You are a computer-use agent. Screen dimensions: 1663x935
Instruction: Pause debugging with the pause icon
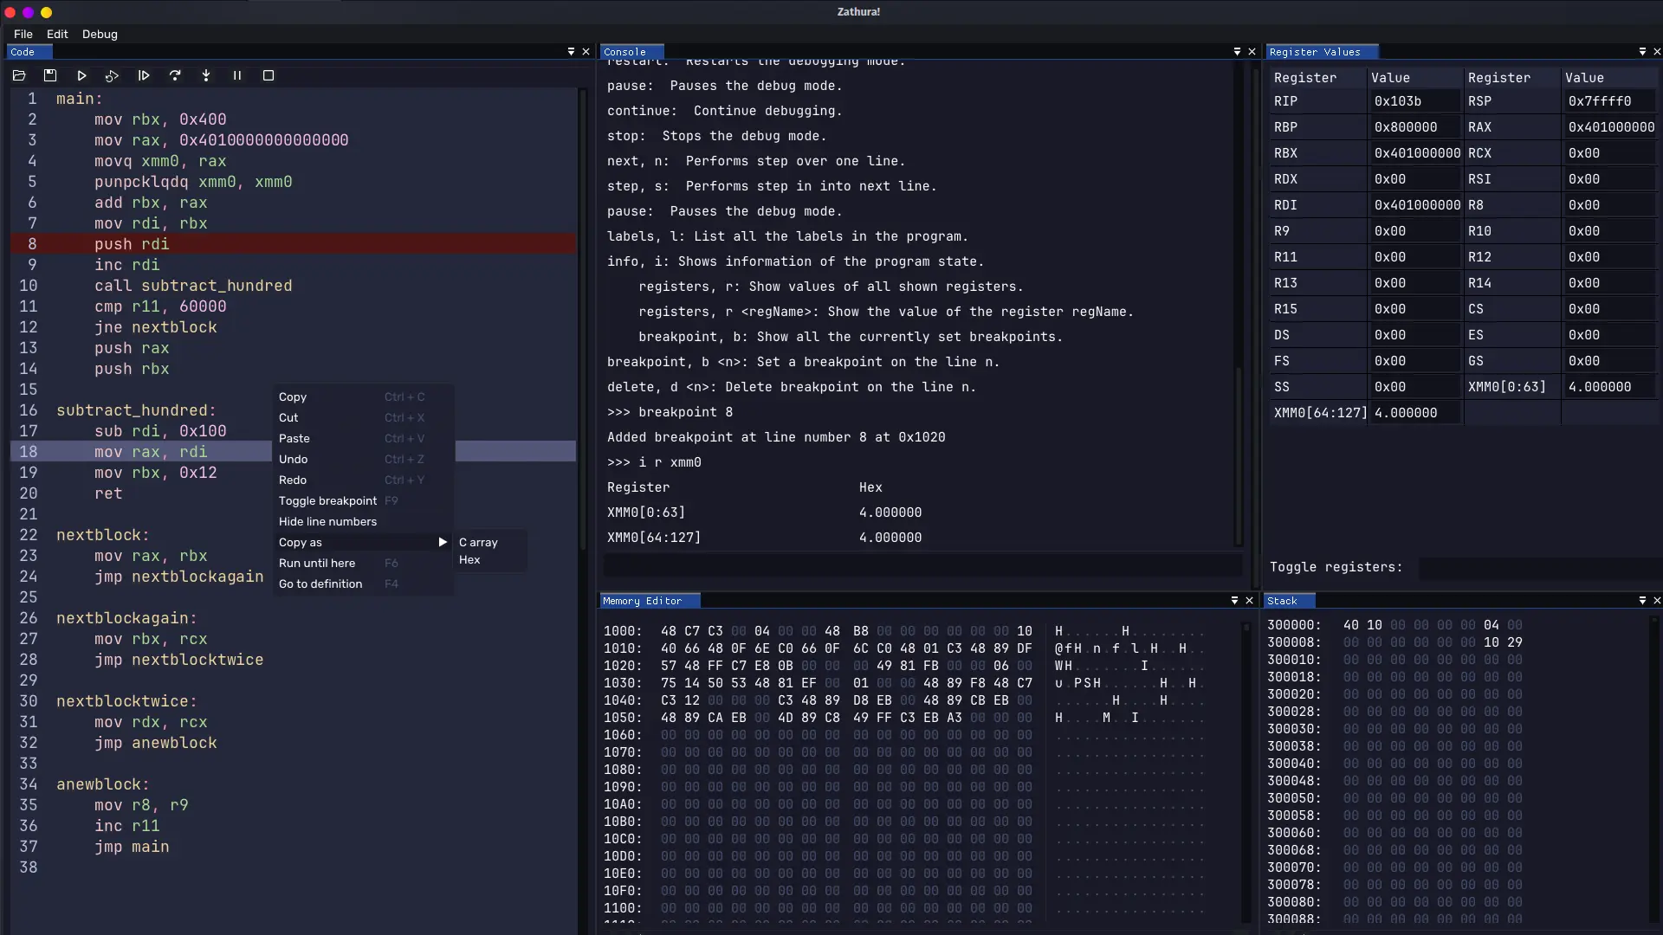pos(237,76)
